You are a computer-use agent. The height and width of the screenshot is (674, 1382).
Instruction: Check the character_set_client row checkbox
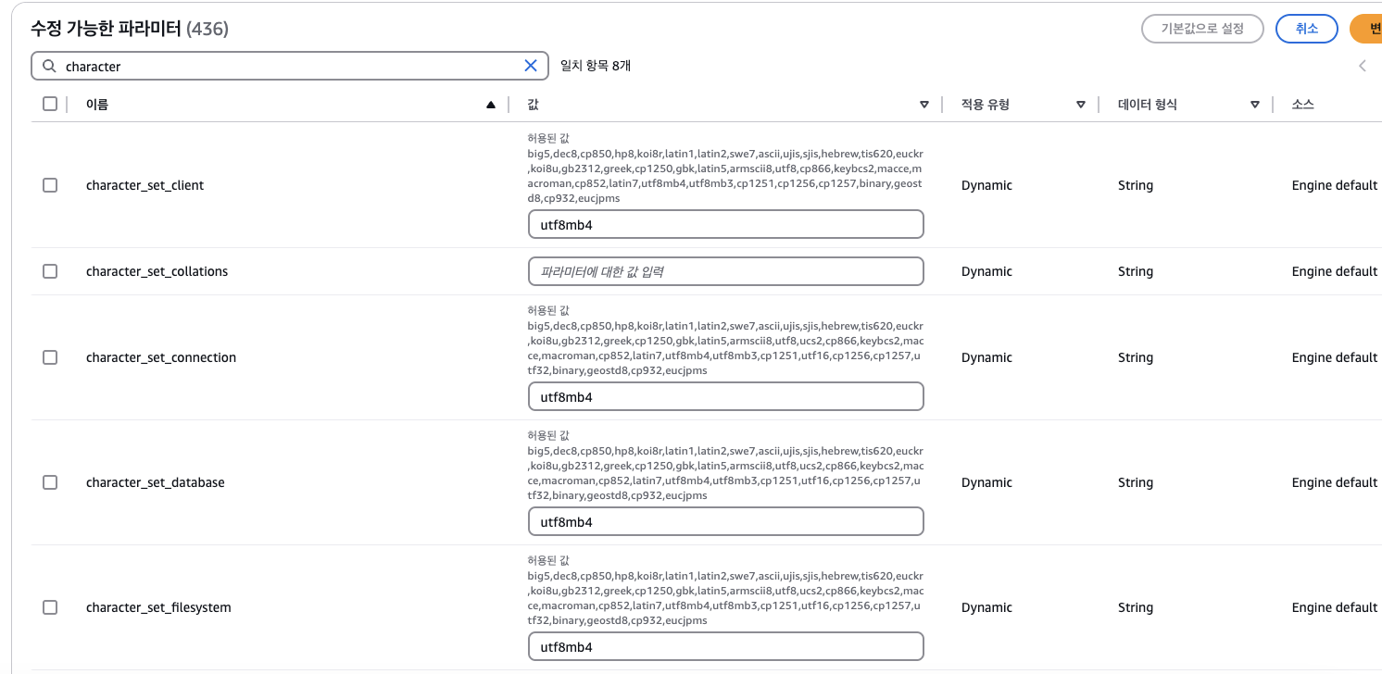tap(50, 185)
